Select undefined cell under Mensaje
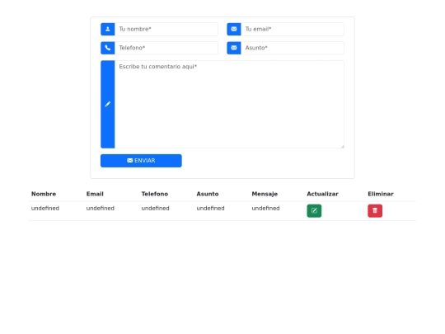Viewport: 445px width, 334px height. point(265,208)
